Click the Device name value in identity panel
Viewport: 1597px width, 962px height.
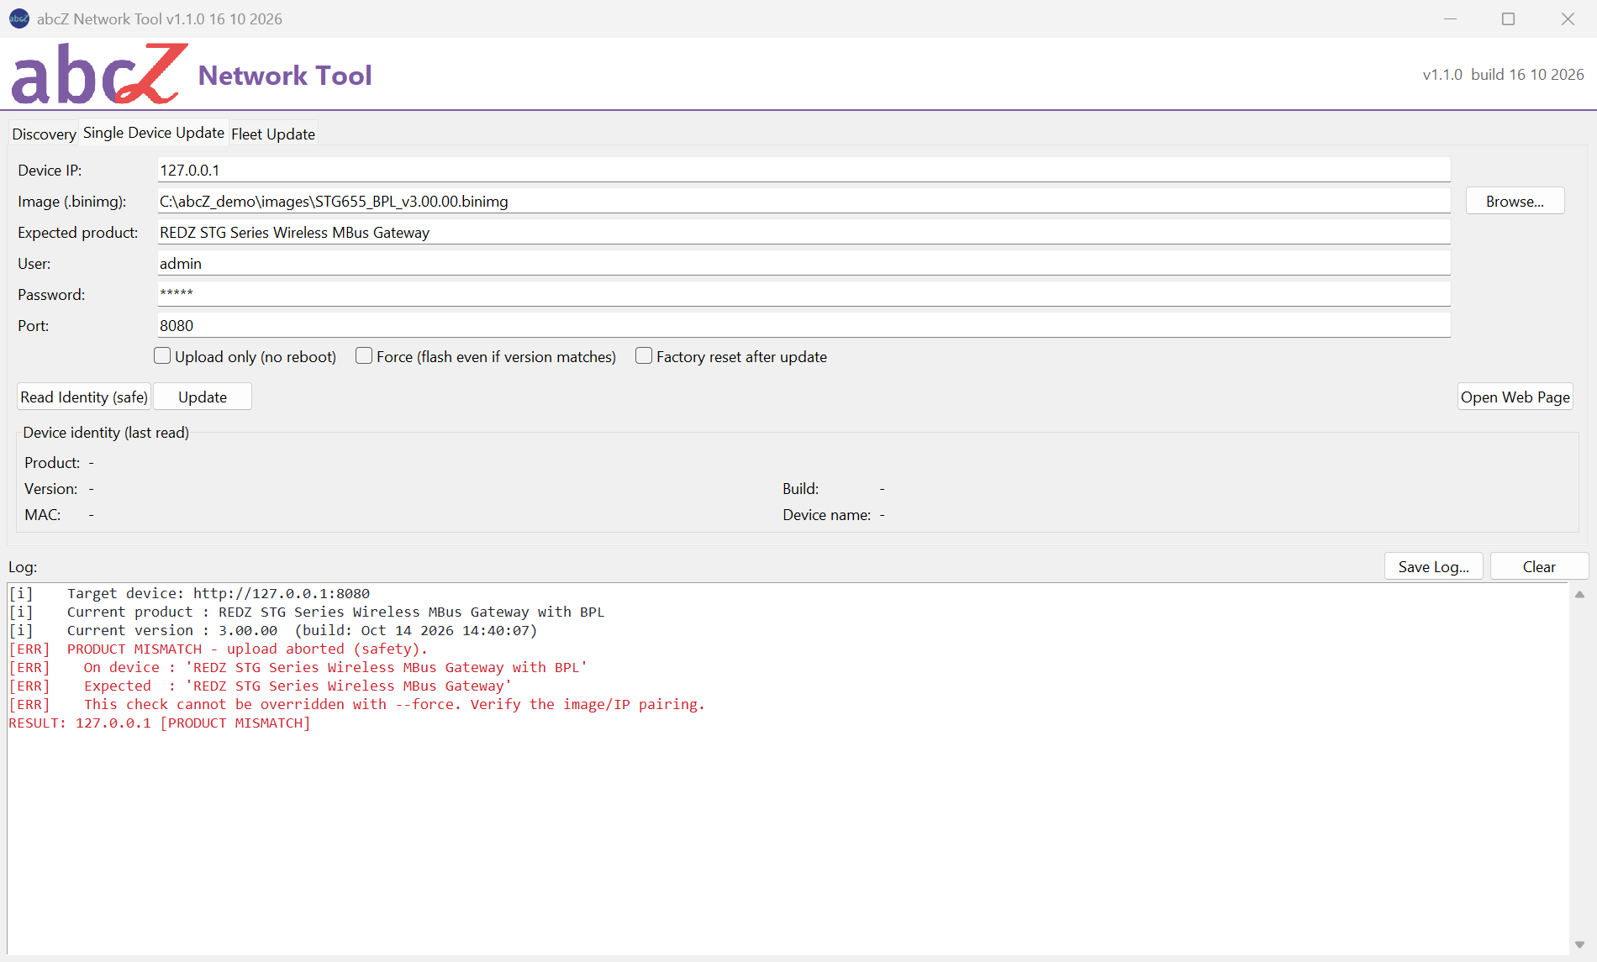pyautogui.click(x=883, y=514)
